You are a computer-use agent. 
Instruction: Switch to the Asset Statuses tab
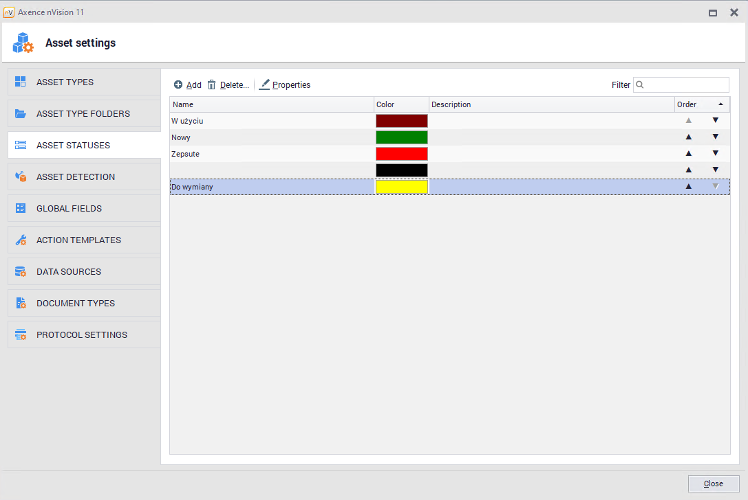pos(73,146)
